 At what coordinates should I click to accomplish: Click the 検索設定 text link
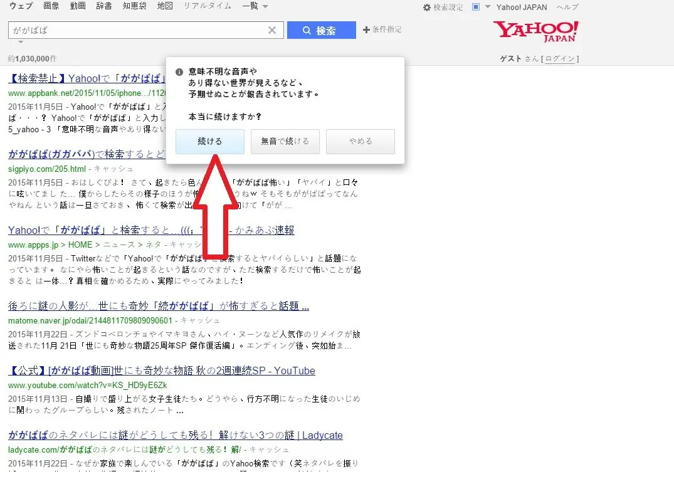(x=448, y=8)
